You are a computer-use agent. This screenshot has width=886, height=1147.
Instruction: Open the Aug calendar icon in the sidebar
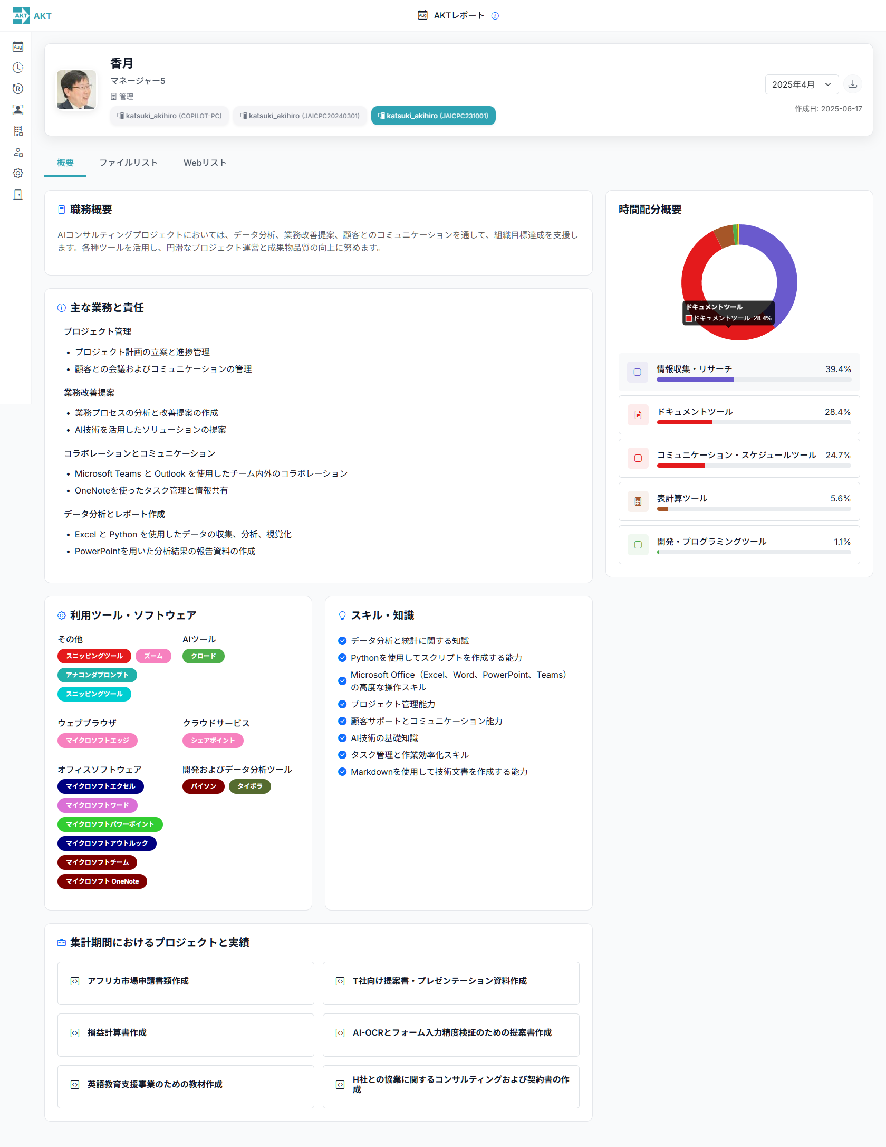pos(18,46)
